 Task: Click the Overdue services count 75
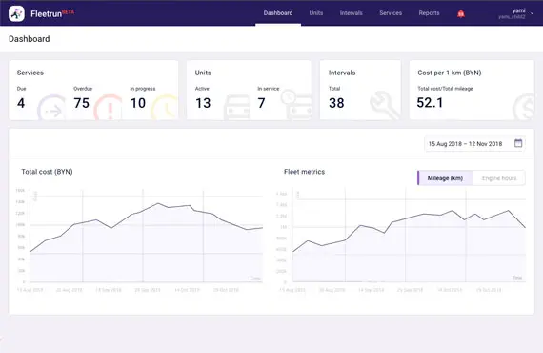(81, 103)
